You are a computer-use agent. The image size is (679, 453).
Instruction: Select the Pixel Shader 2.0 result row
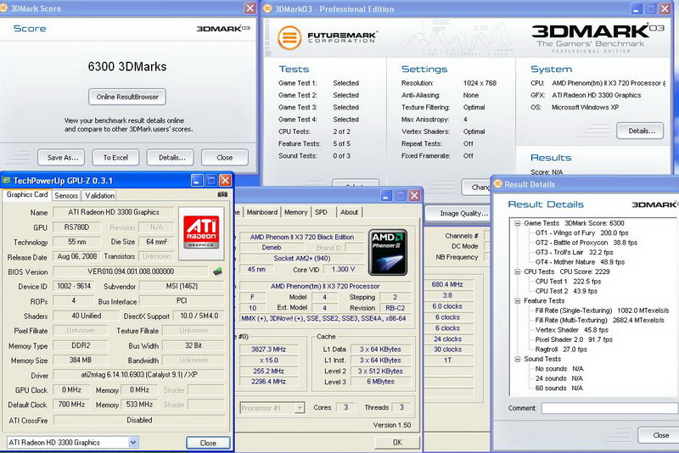click(574, 339)
